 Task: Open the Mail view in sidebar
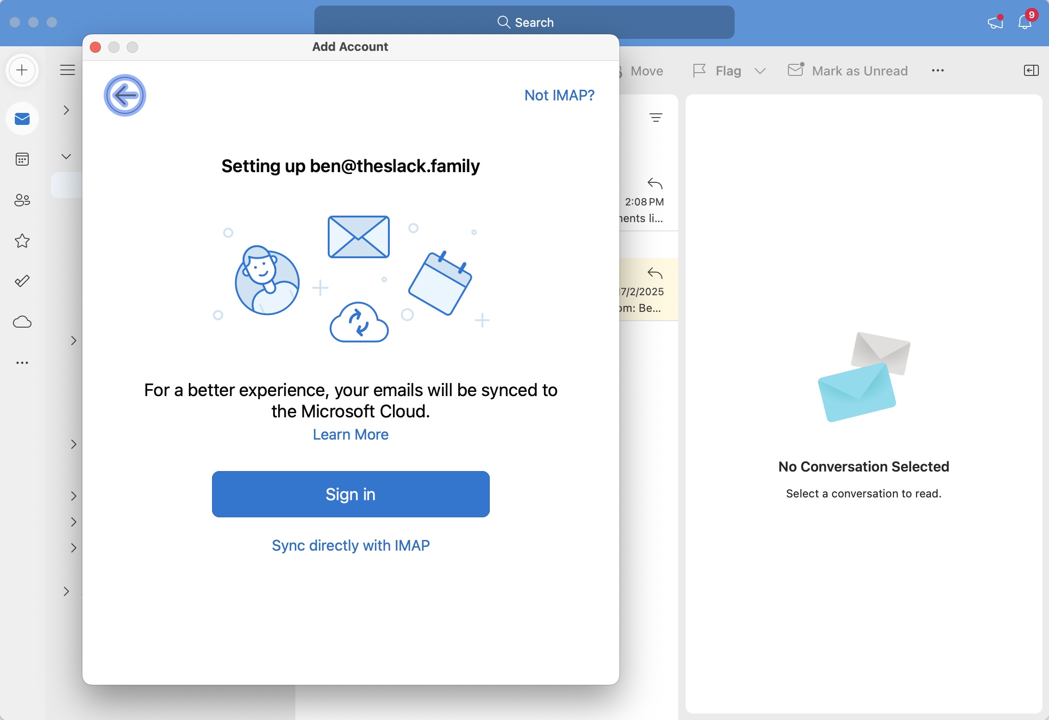pyautogui.click(x=22, y=119)
